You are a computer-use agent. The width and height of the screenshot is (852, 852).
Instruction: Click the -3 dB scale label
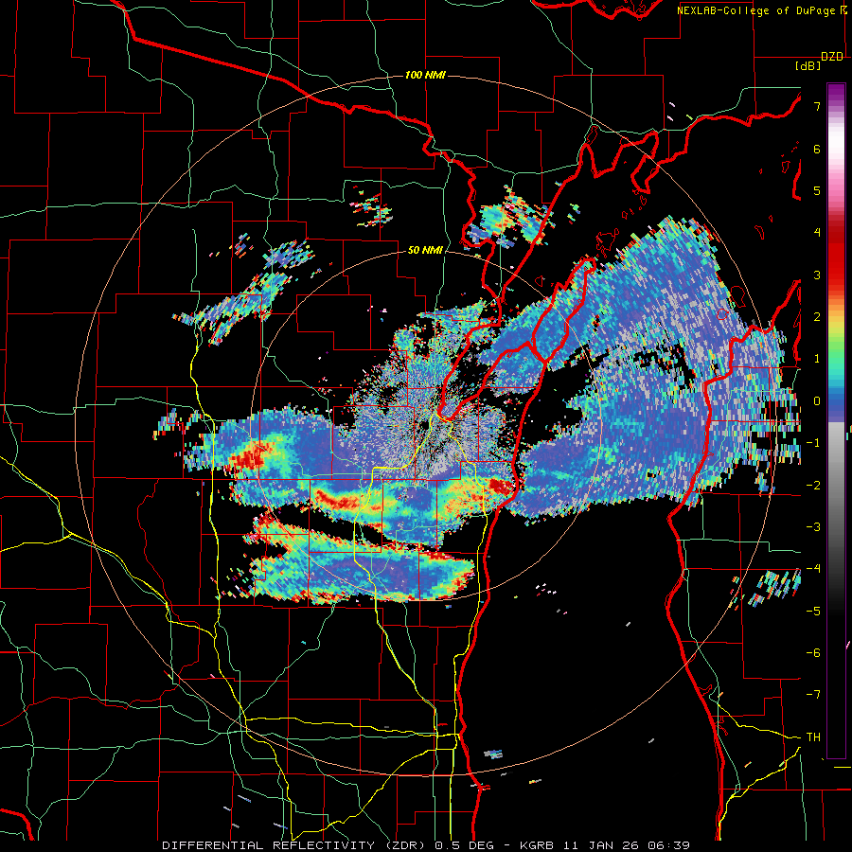pos(813,526)
